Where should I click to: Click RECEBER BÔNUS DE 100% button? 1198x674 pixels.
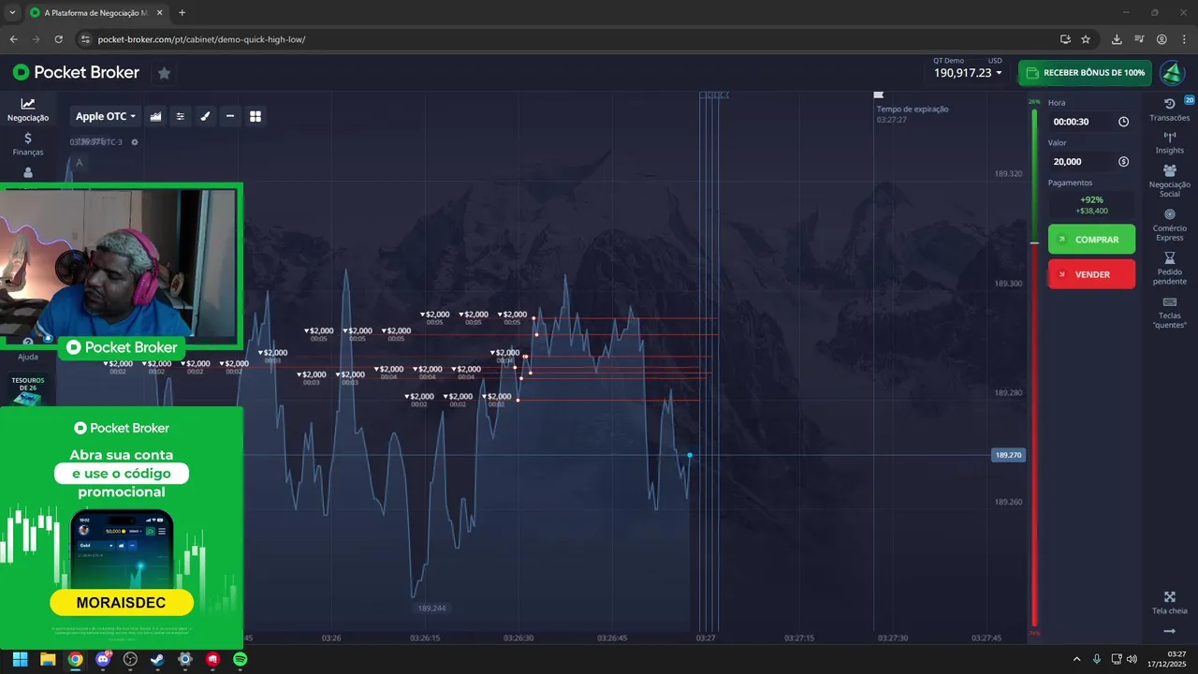point(1086,72)
